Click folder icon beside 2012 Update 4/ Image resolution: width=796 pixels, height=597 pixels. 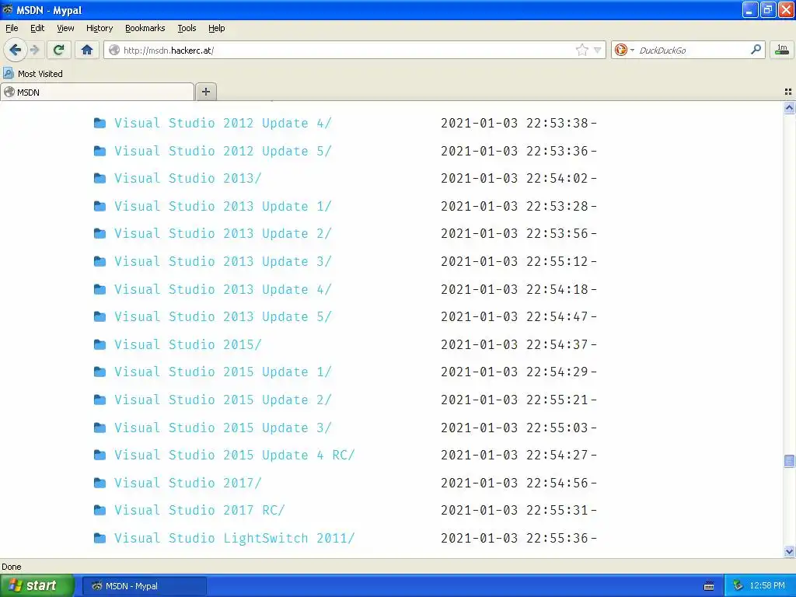pos(100,123)
